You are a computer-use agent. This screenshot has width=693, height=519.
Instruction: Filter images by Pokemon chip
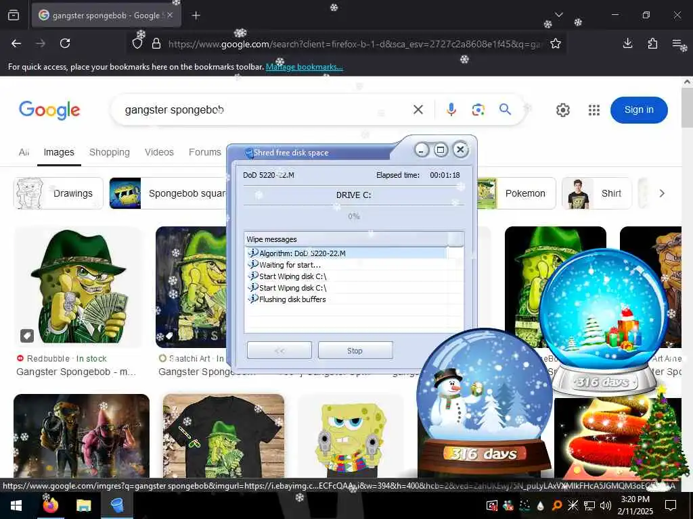click(516, 193)
